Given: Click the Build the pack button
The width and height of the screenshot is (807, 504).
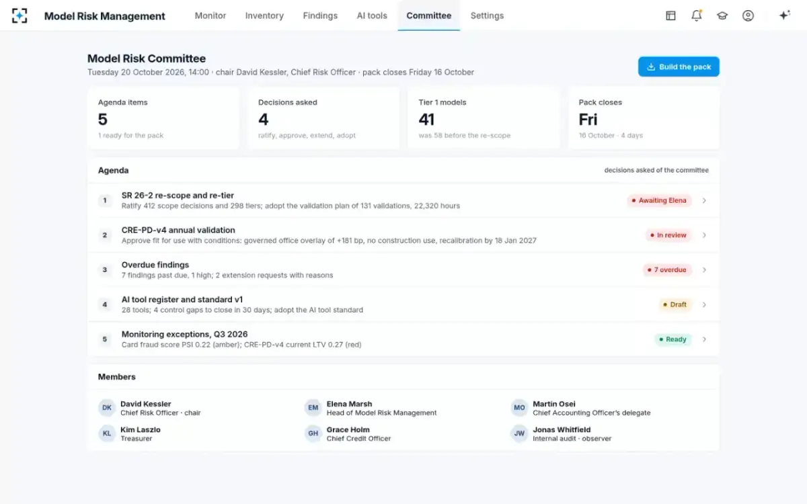Looking at the screenshot, I should (x=679, y=67).
